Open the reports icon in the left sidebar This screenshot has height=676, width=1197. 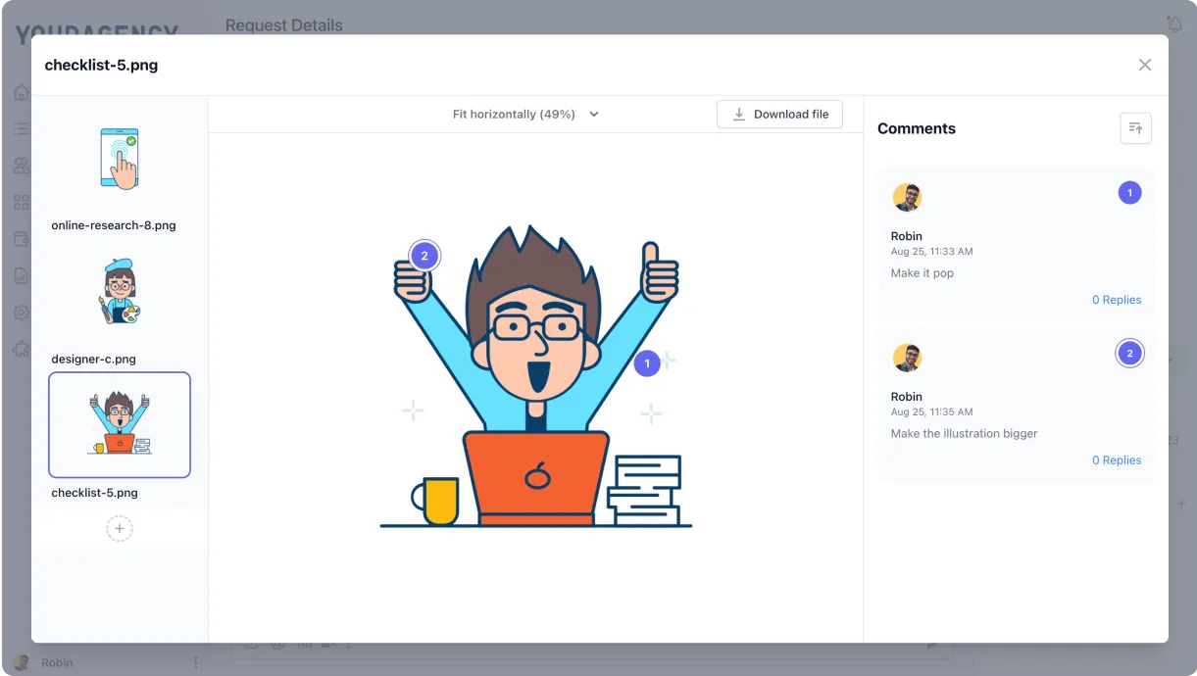22,275
